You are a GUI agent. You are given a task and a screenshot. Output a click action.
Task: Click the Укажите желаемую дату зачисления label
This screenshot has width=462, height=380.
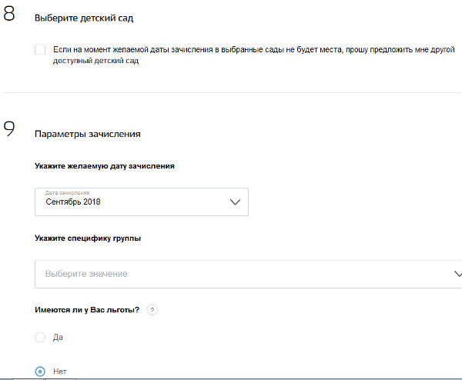pos(103,165)
